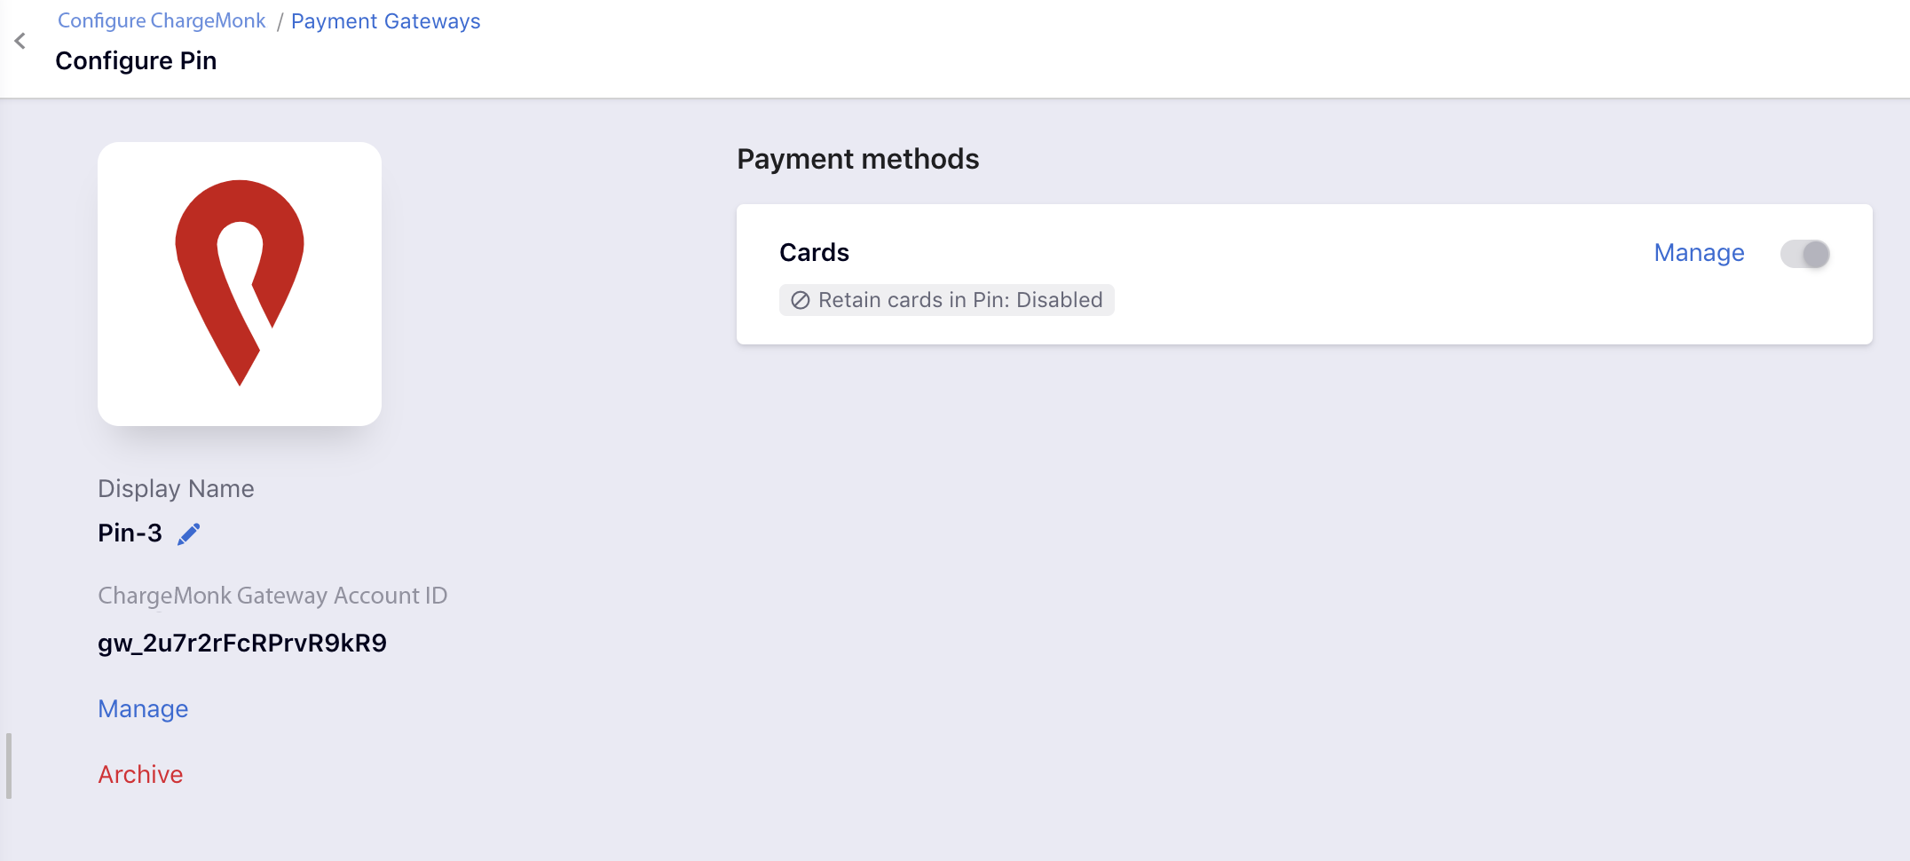
Task: Enable the Cards payment method toggle
Action: (x=1805, y=254)
